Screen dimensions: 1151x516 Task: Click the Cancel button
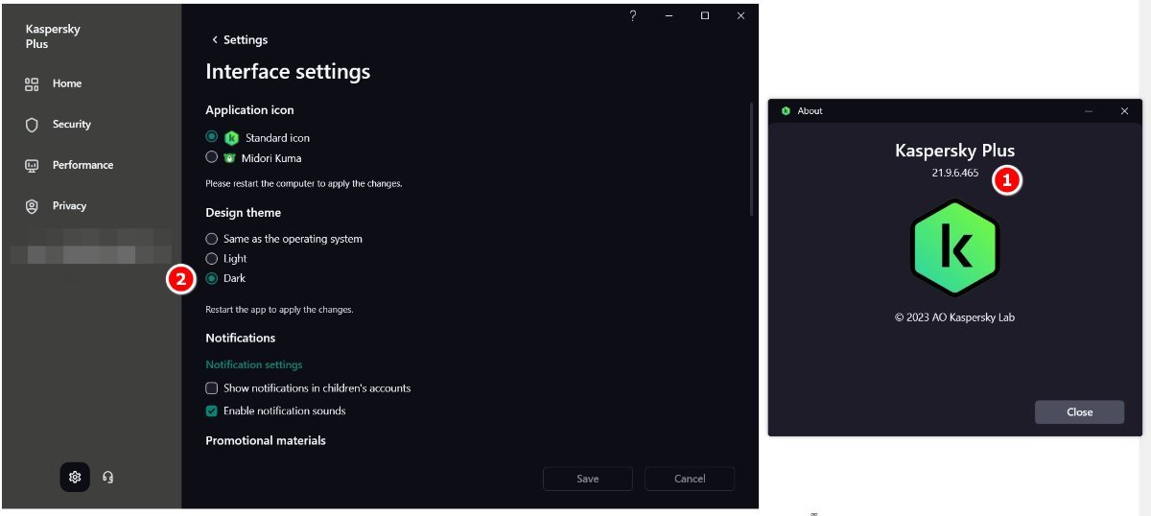[x=690, y=479]
